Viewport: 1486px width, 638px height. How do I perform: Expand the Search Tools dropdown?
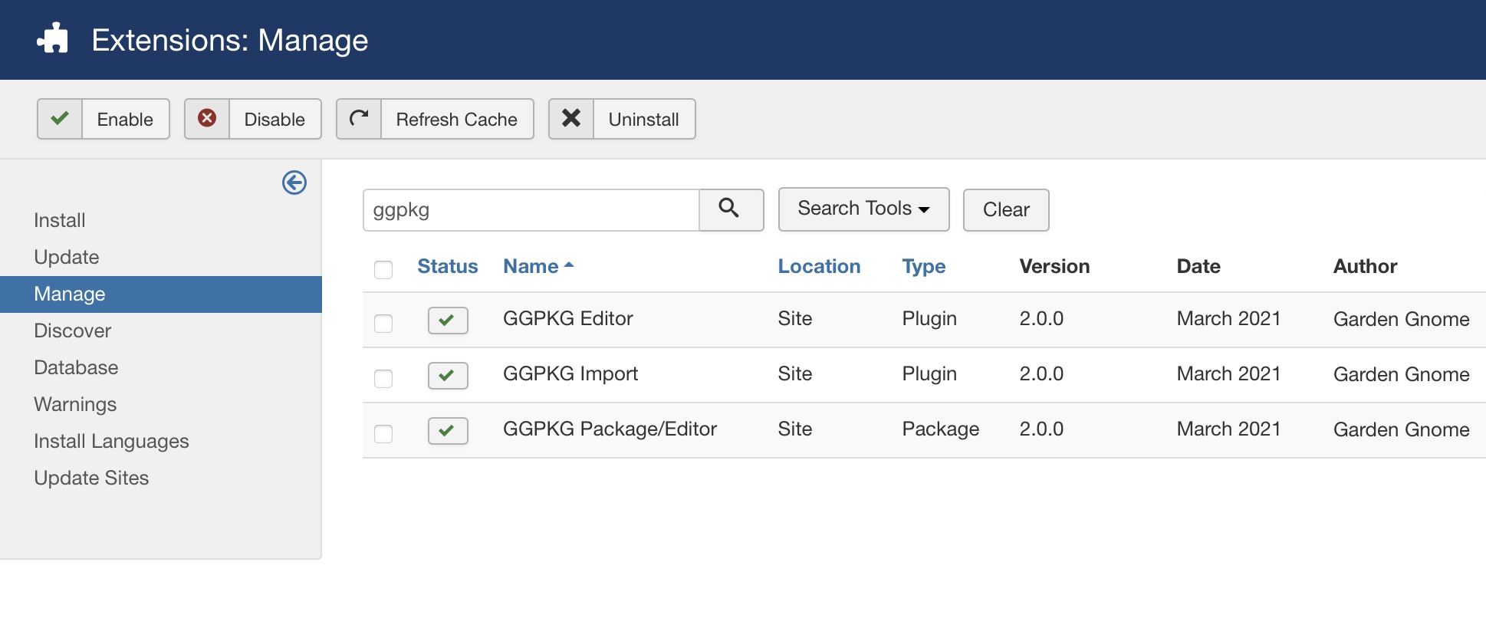click(863, 209)
